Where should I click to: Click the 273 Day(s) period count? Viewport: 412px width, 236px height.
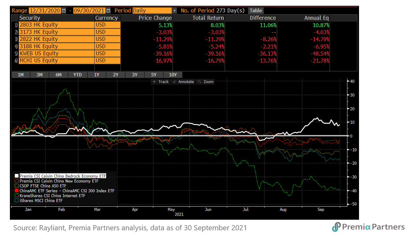click(x=231, y=10)
